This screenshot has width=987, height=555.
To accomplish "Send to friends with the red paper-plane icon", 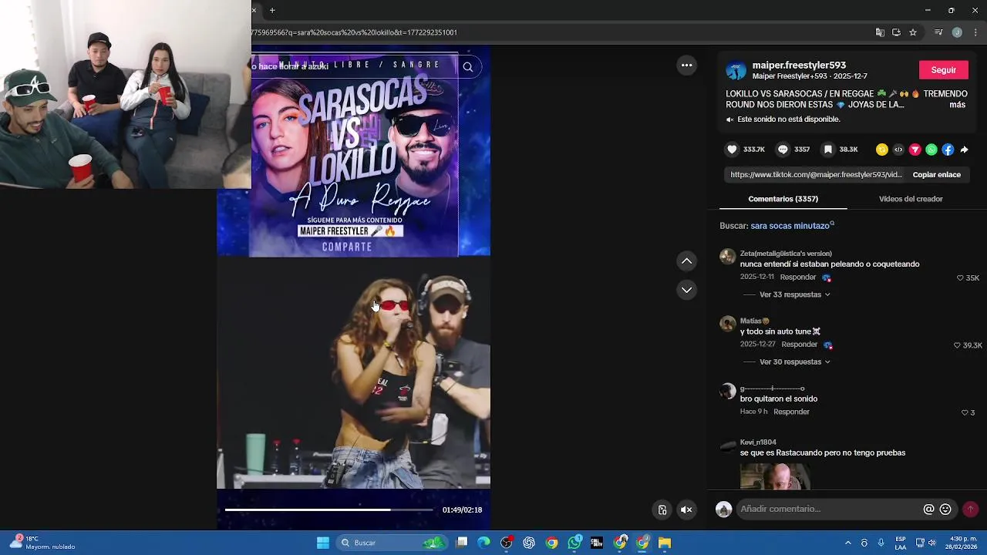I will click(915, 150).
